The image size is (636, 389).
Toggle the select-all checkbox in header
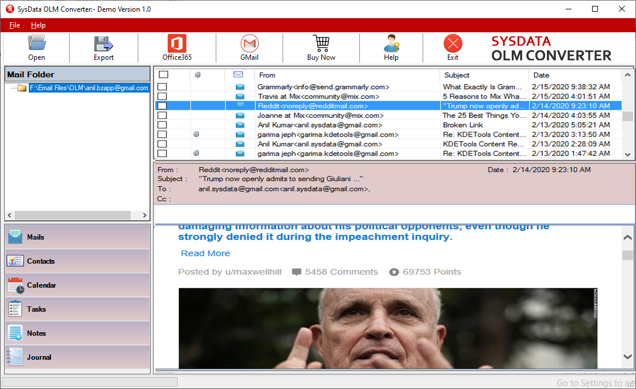pyautogui.click(x=164, y=74)
